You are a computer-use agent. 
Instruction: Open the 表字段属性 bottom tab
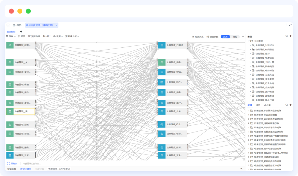(x=25, y=169)
